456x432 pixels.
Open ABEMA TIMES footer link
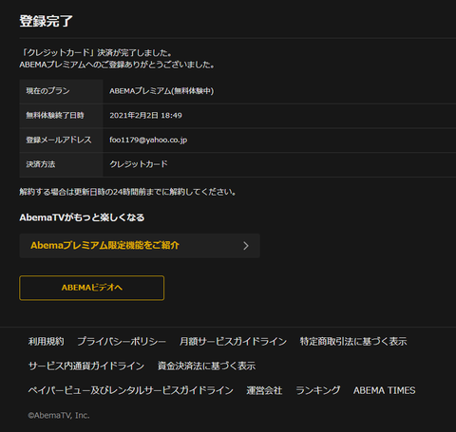(385, 390)
